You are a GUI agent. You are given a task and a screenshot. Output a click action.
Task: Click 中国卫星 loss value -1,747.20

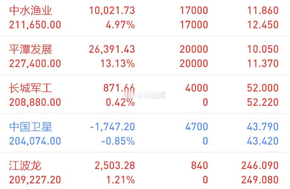112,127
